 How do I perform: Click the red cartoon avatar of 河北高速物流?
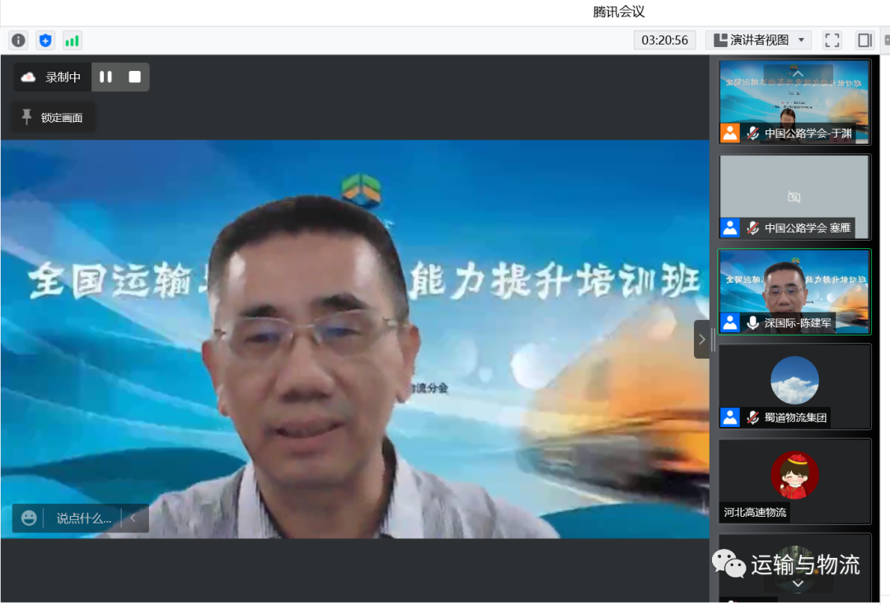click(x=794, y=475)
